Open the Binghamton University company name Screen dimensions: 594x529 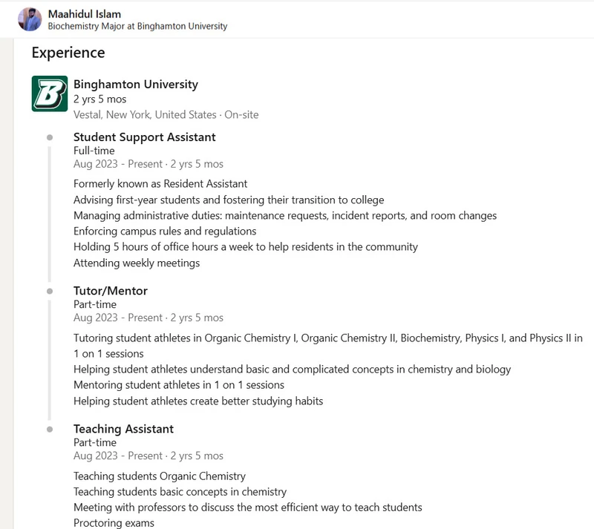coord(135,84)
